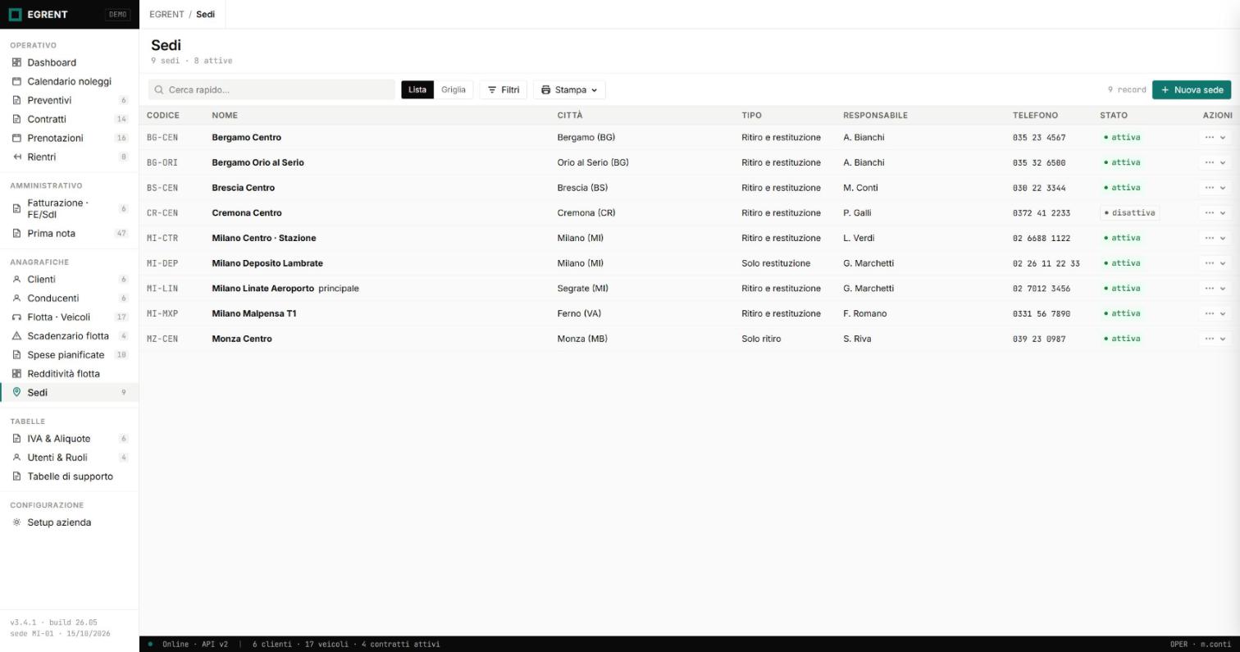Click the Clienti person icon
The height and width of the screenshot is (652, 1240).
point(16,280)
